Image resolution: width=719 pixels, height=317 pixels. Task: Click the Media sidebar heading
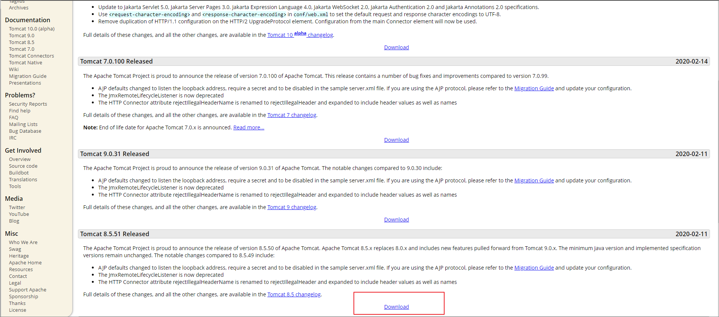coord(14,199)
